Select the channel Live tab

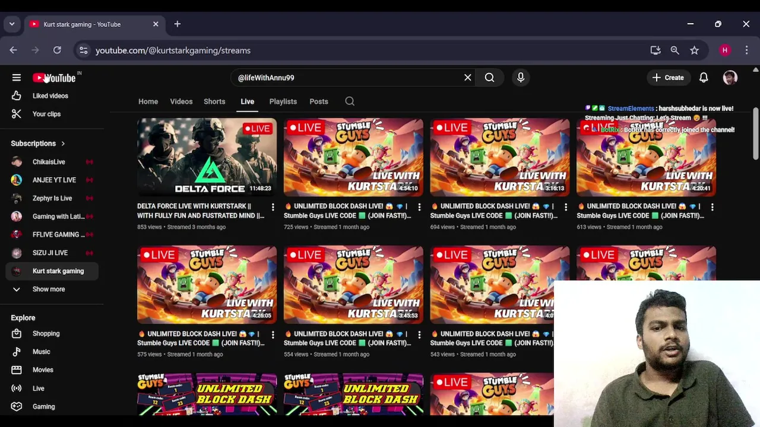[x=247, y=101]
